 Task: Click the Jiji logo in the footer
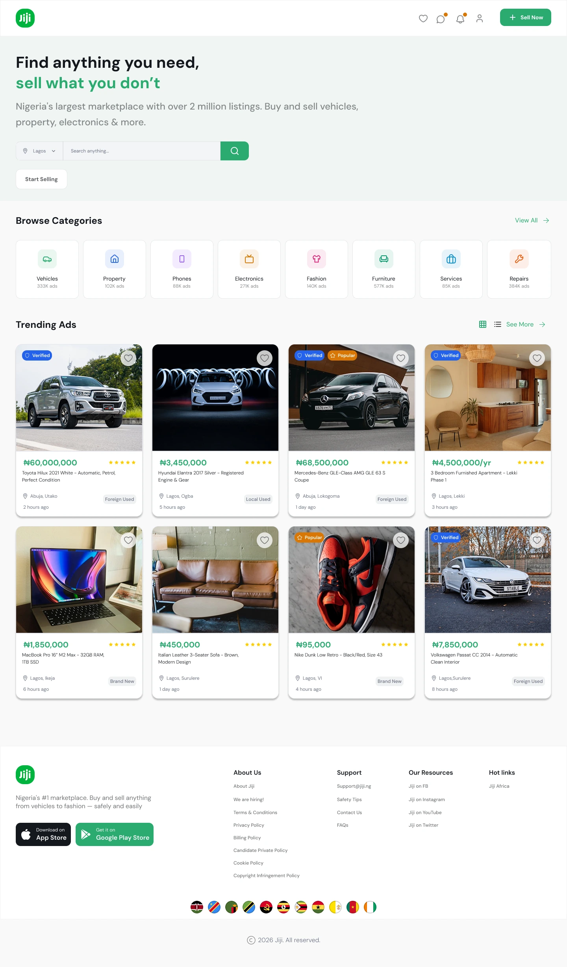point(25,775)
